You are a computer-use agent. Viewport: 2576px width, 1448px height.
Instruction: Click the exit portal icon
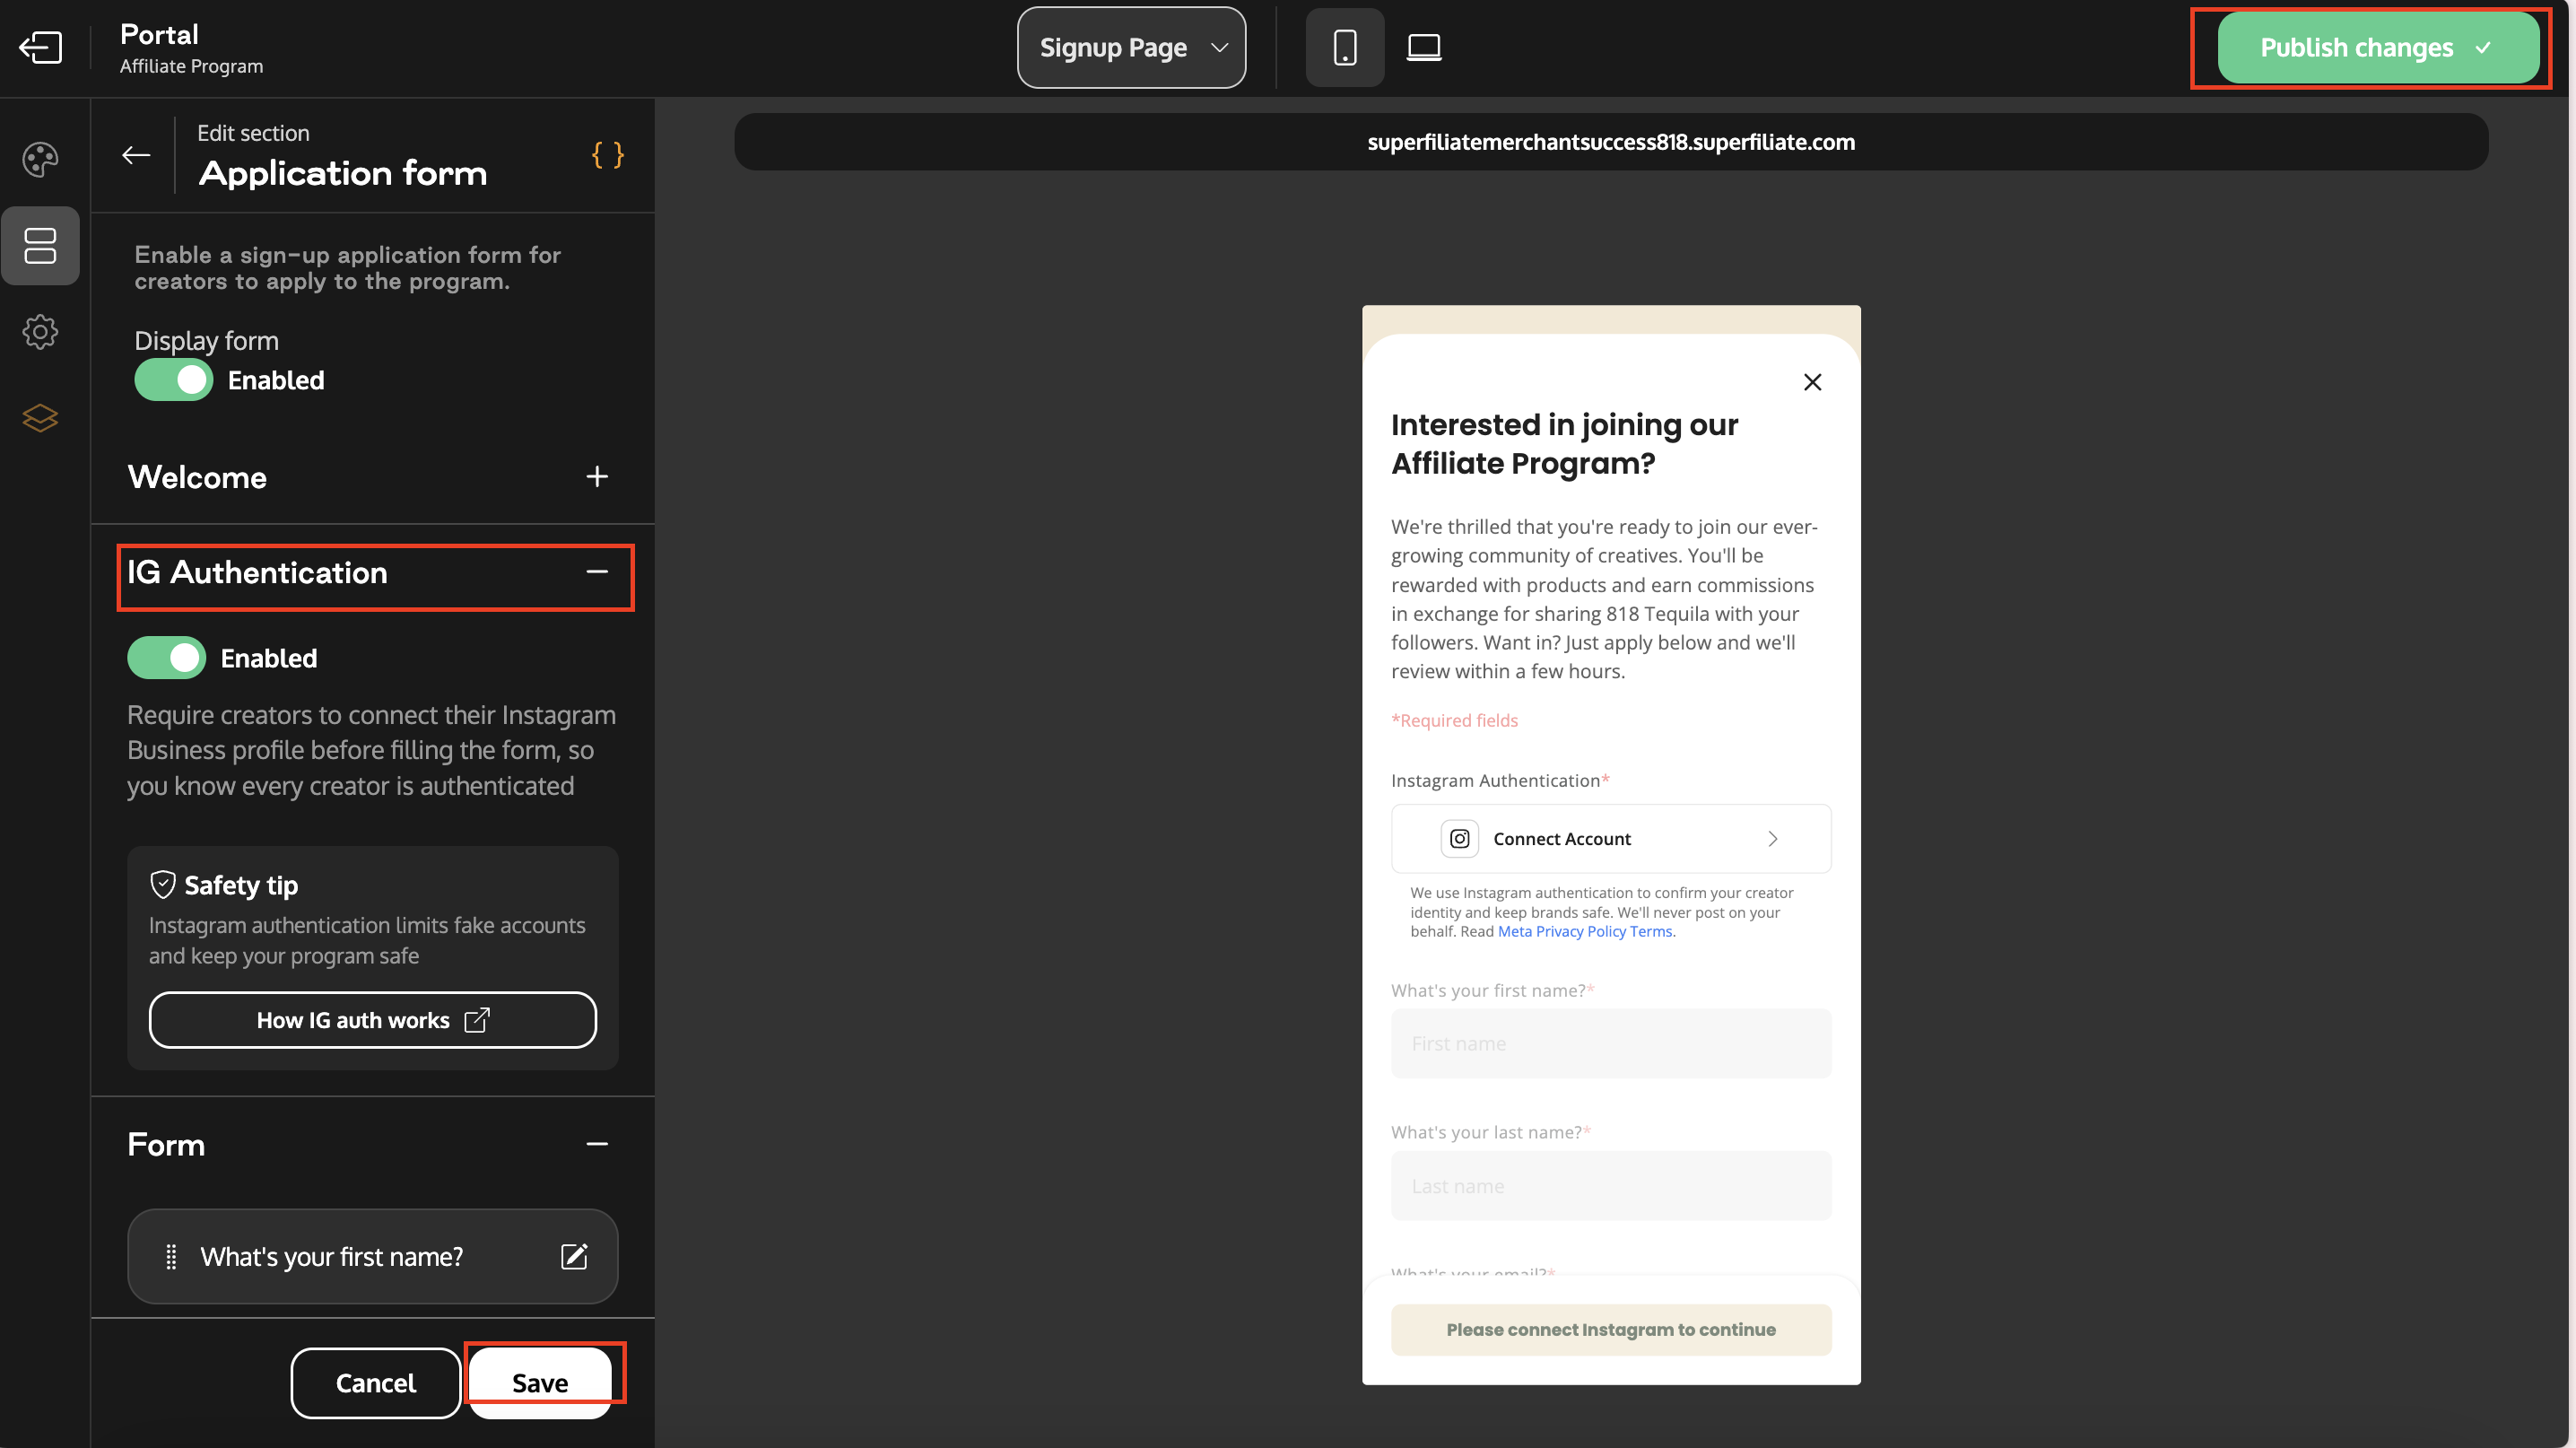pos(41,47)
